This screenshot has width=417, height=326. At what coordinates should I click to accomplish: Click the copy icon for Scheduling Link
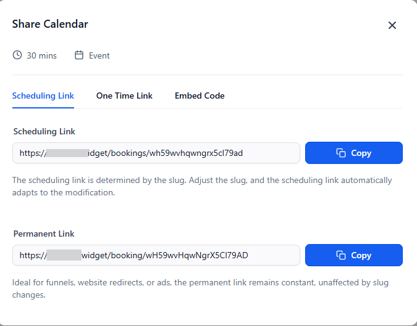[340, 153]
